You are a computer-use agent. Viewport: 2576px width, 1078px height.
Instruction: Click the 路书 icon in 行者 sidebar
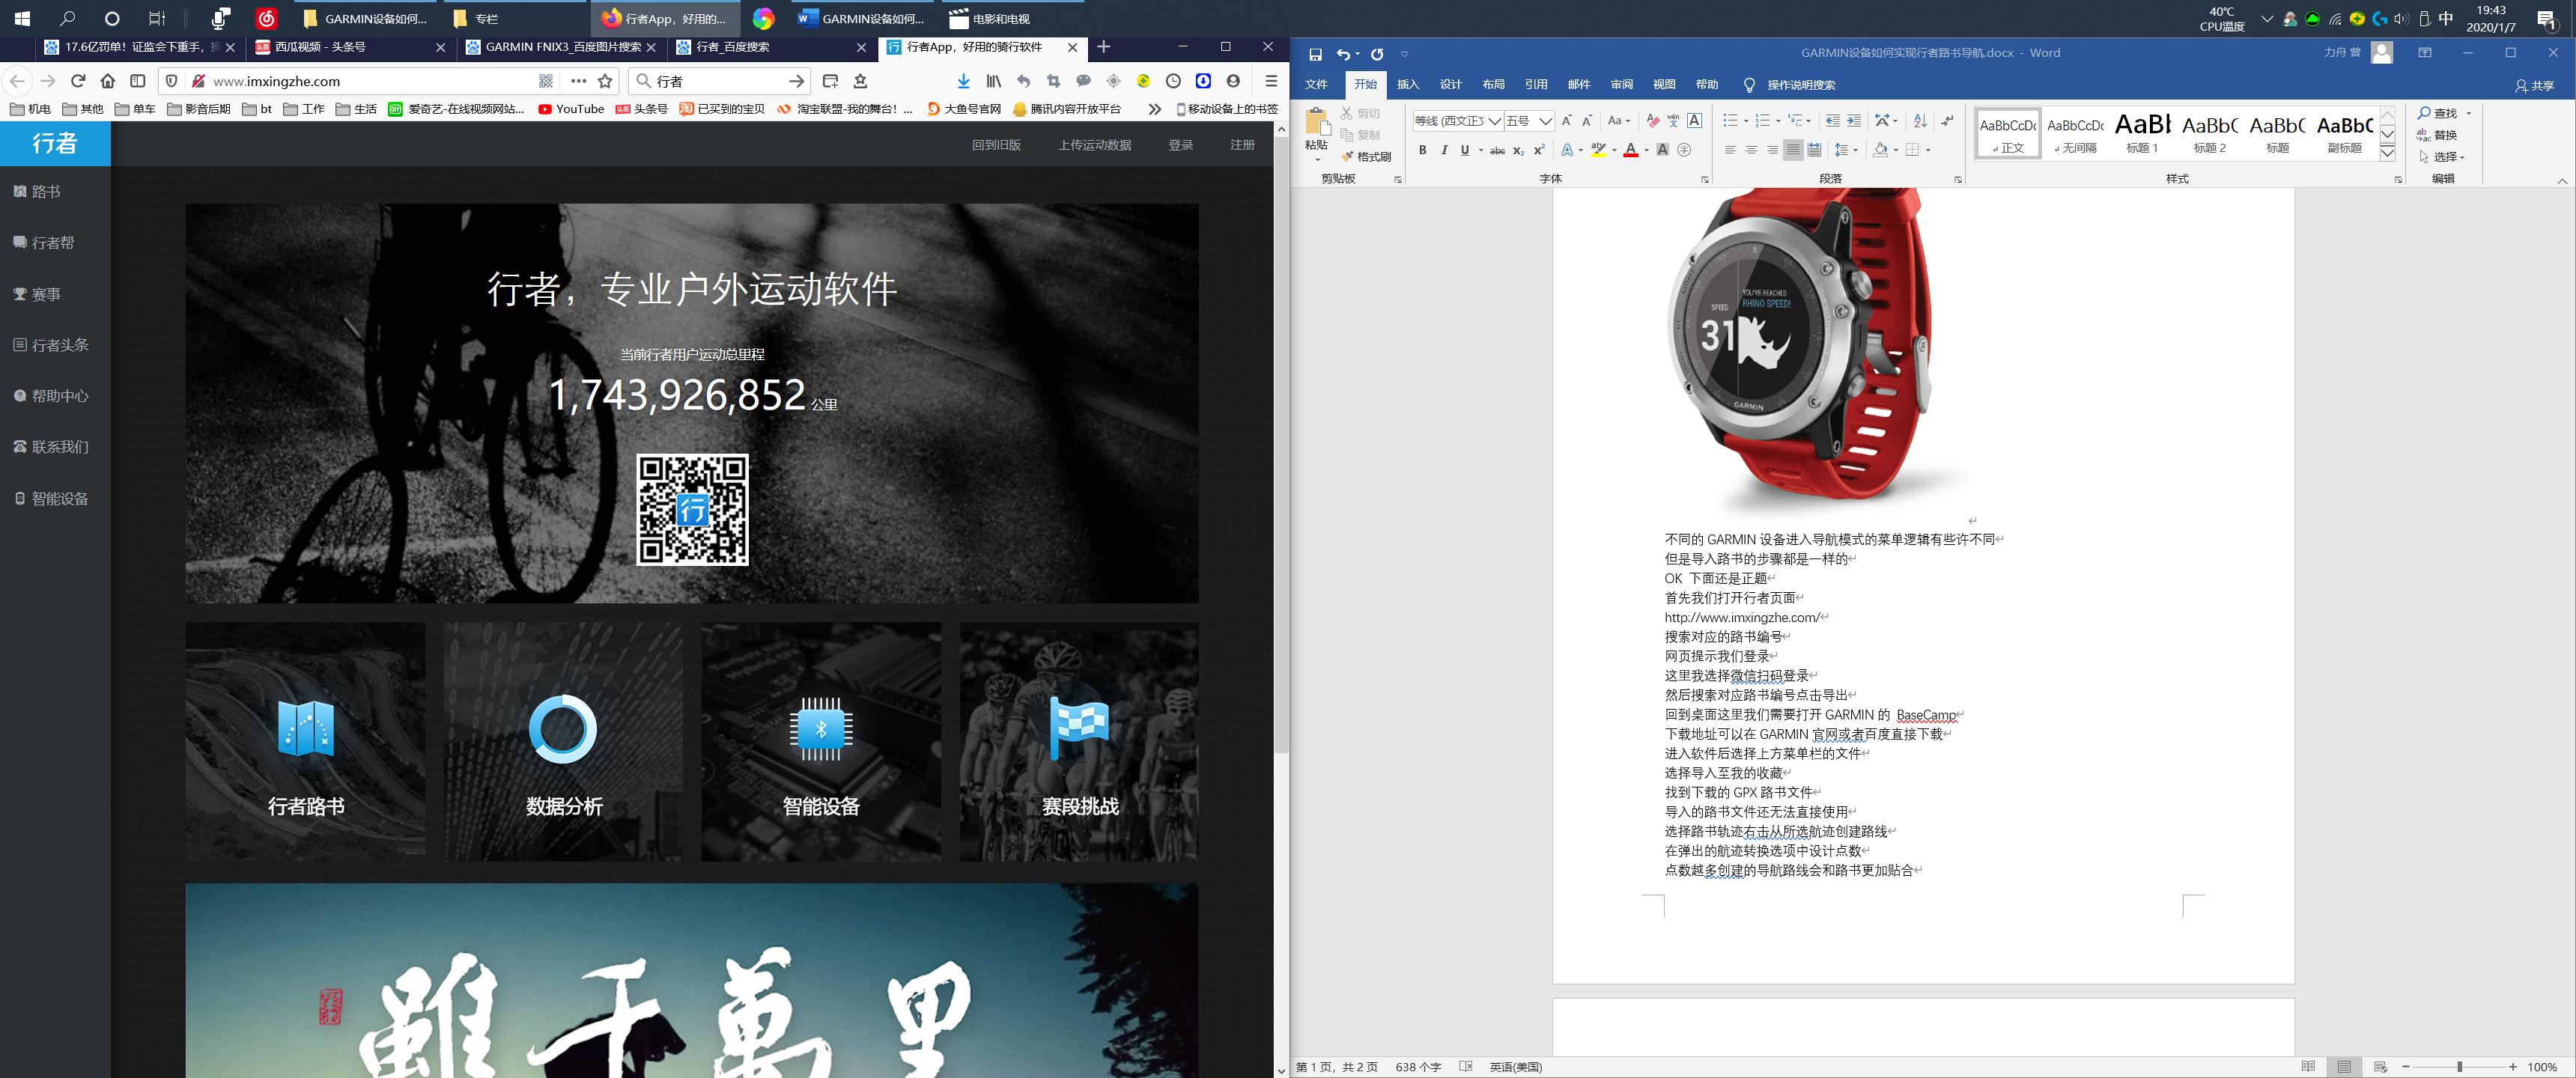click(20, 190)
